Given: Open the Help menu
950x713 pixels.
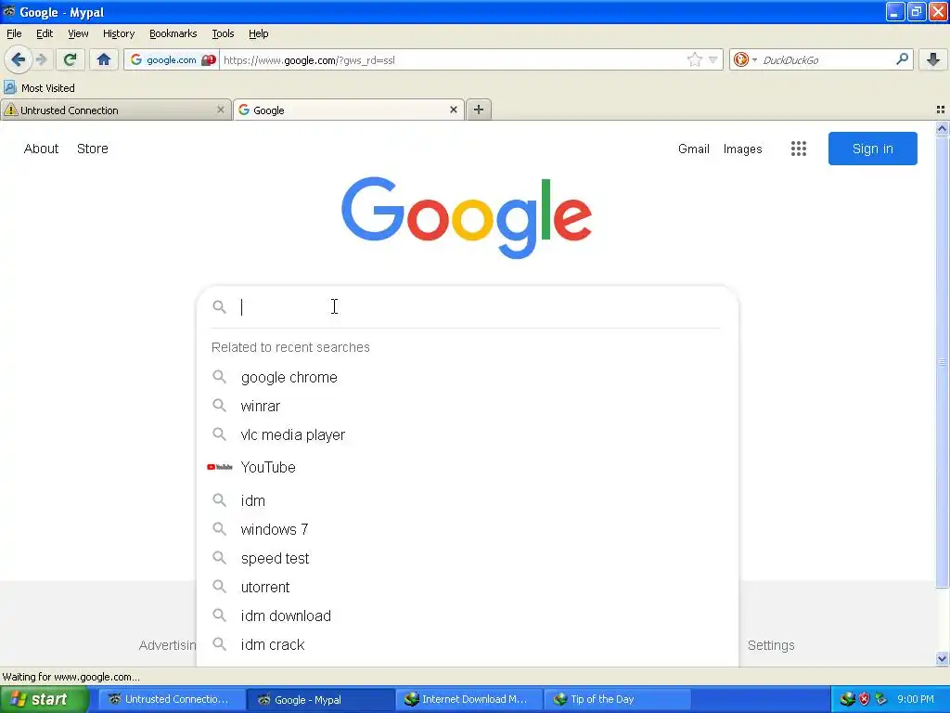Looking at the screenshot, I should [x=259, y=33].
